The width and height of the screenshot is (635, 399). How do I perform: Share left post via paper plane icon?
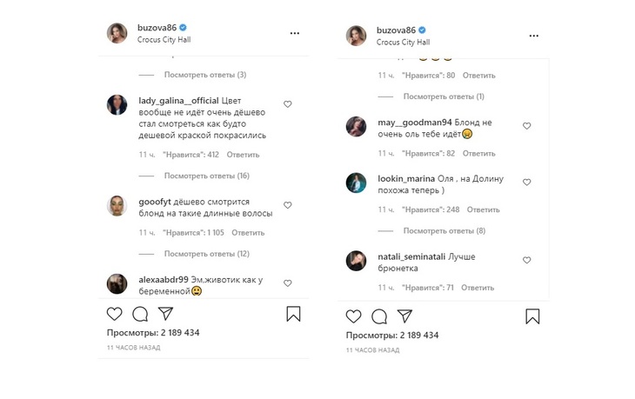coord(165,315)
